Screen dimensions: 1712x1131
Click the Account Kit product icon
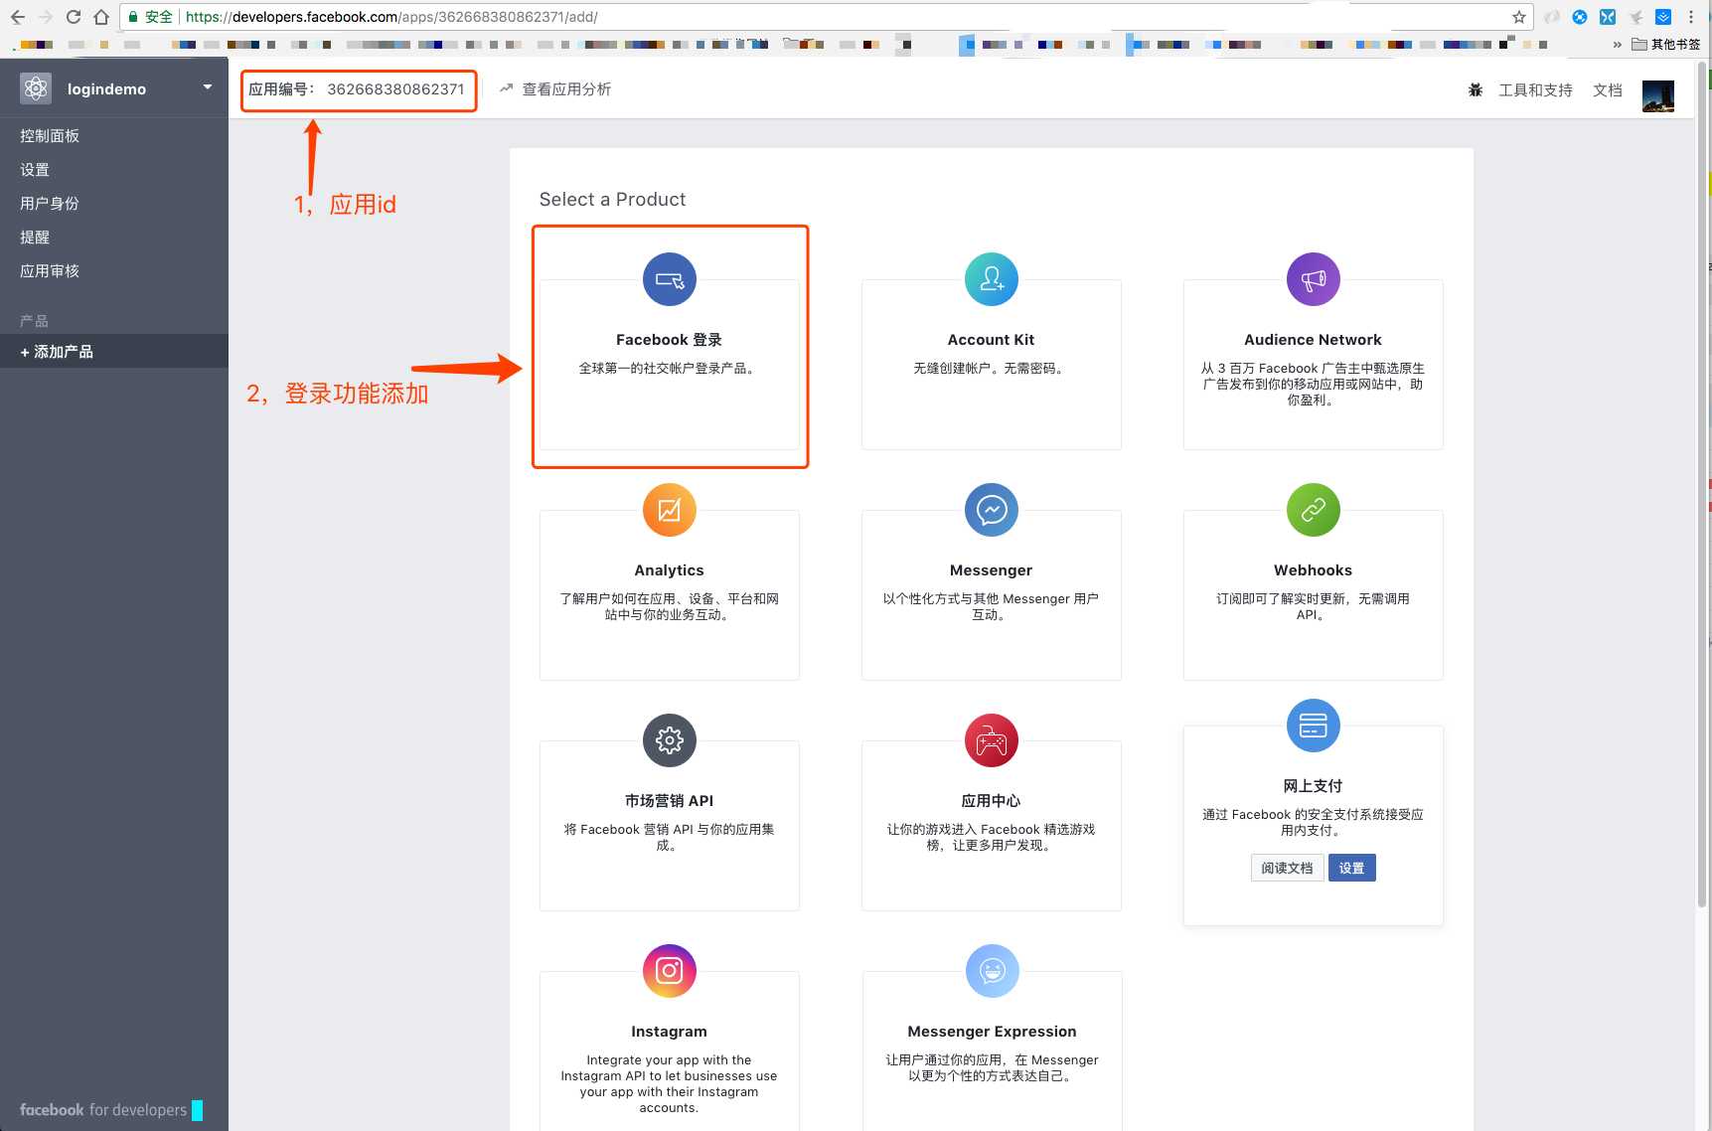(x=992, y=279)
